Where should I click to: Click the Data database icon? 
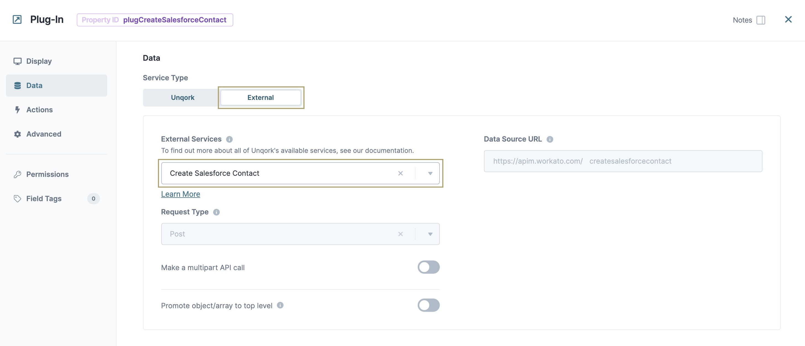coord(17,85)
